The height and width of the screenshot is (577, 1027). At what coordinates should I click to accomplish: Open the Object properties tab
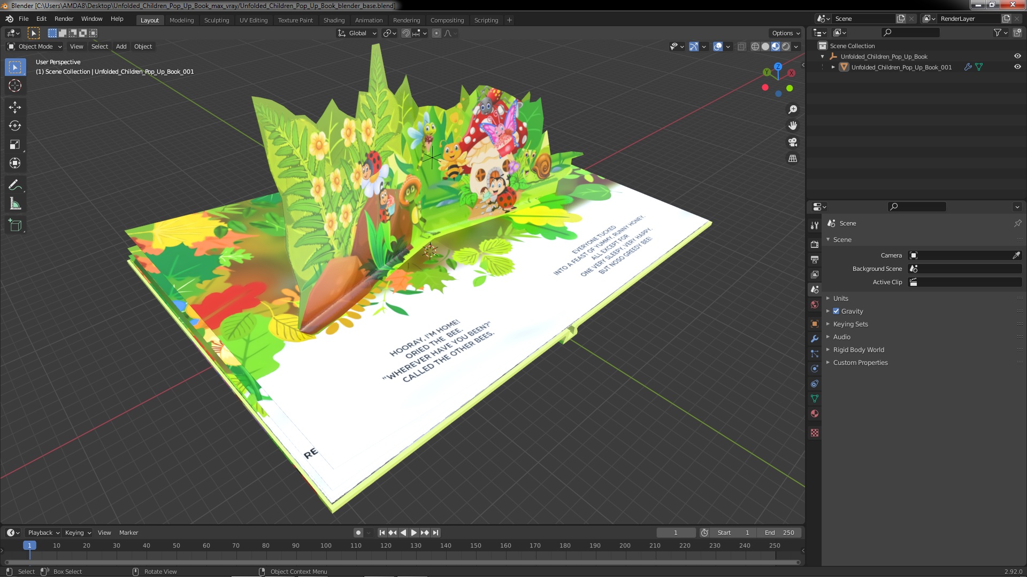815,324
